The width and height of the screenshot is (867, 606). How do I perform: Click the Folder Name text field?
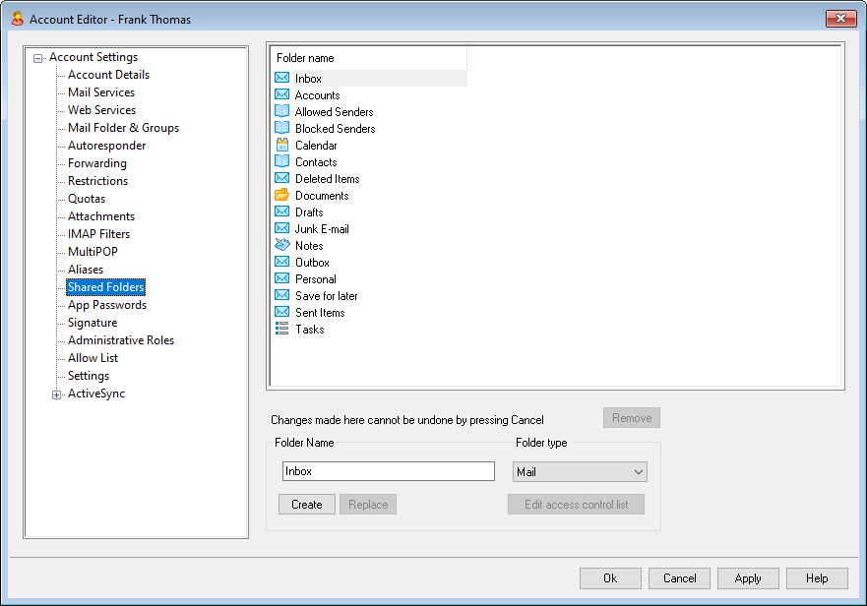pos(388,471)
